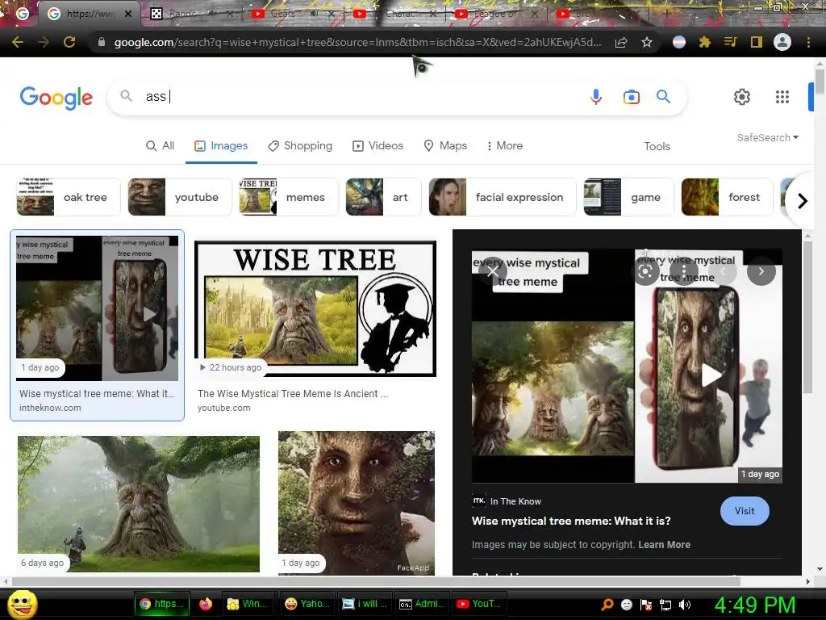This screenshot has height=620, width=826.
Task: Expand the SafeSearch dropdown
Action: point(768,137)
